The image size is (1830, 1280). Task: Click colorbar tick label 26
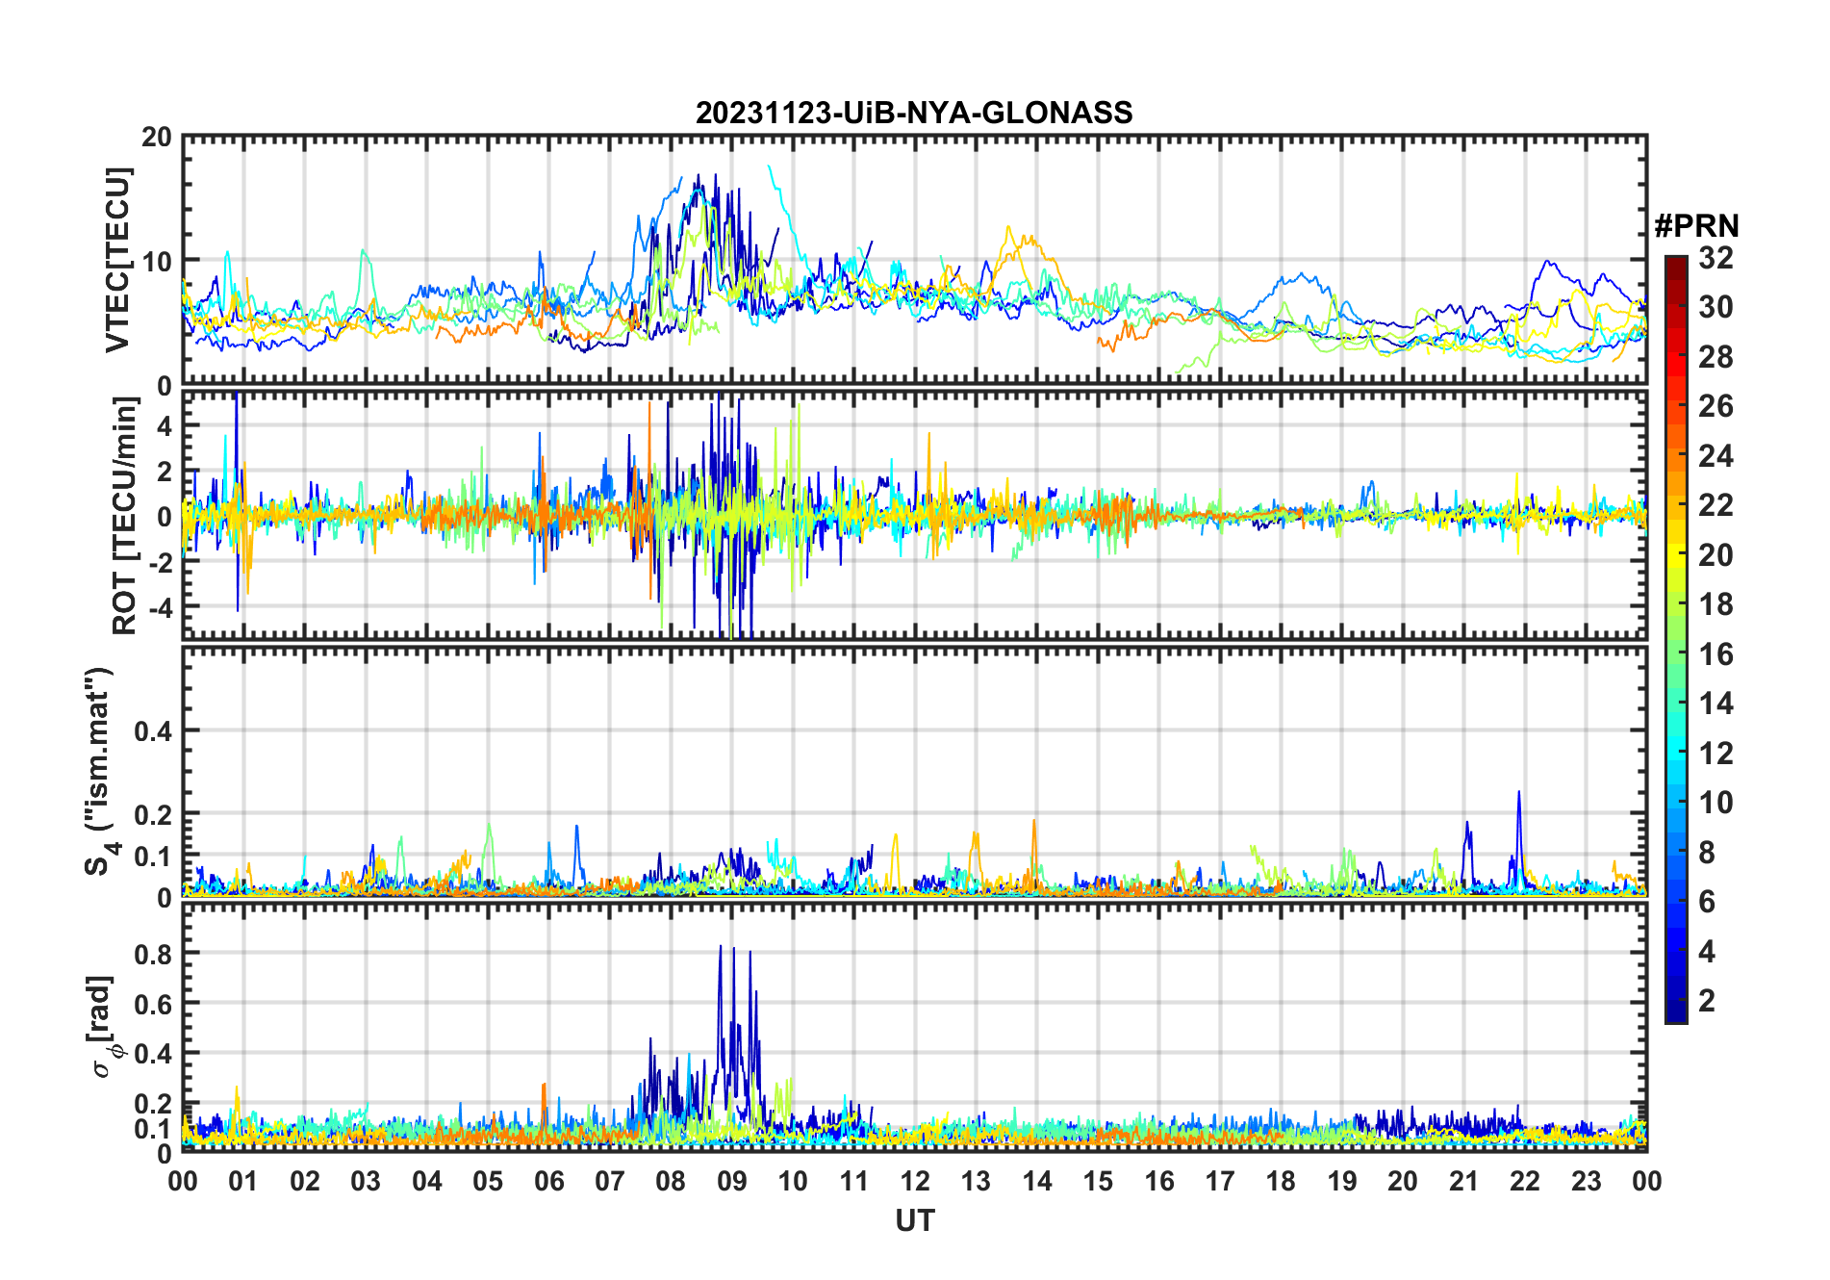click(1716, 406)
